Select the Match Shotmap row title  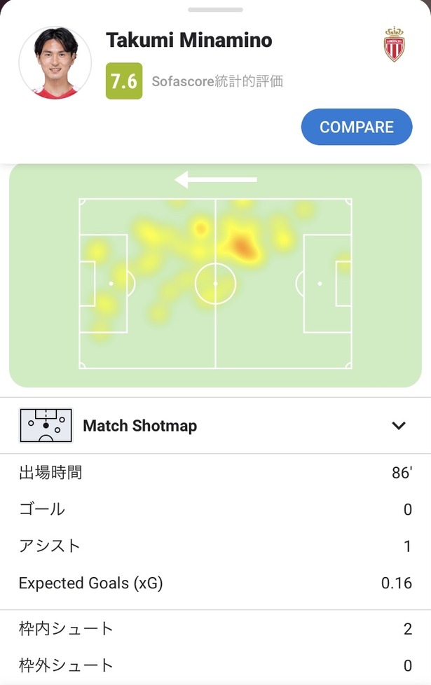[140, 426]
